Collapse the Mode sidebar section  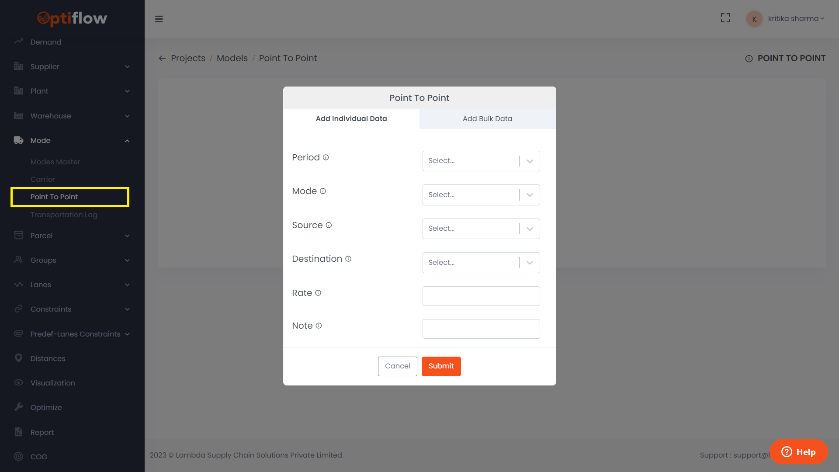click(x=127, y=140)
